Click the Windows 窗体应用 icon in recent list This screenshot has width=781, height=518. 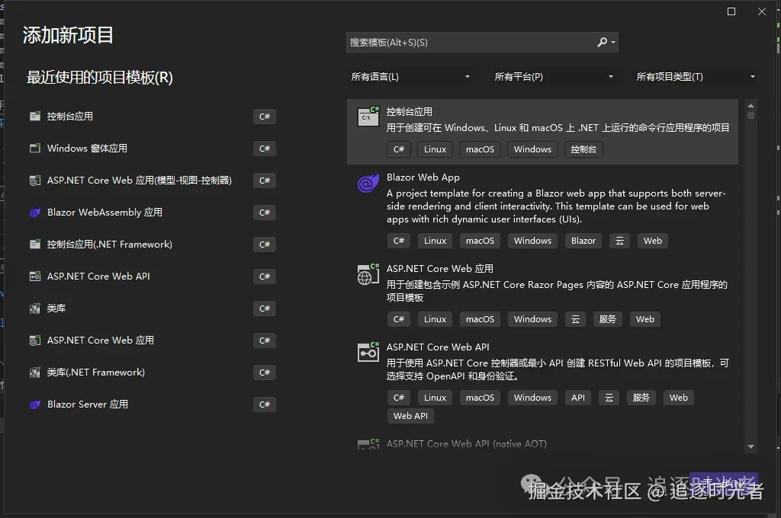point(35,149)
